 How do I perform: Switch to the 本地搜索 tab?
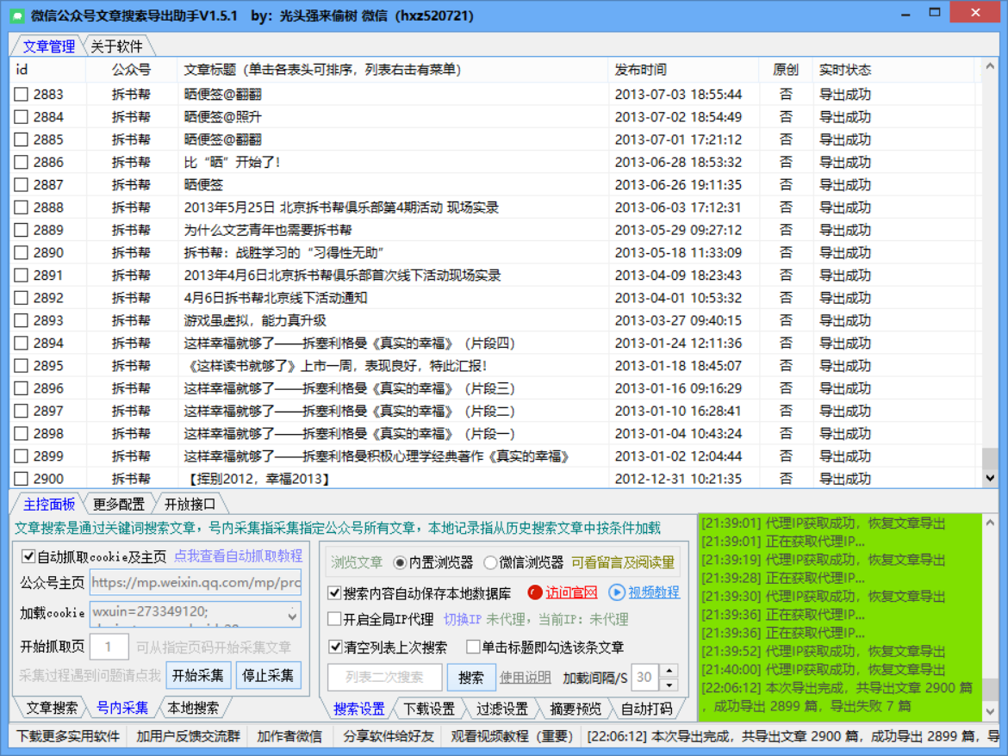point(193,708)
